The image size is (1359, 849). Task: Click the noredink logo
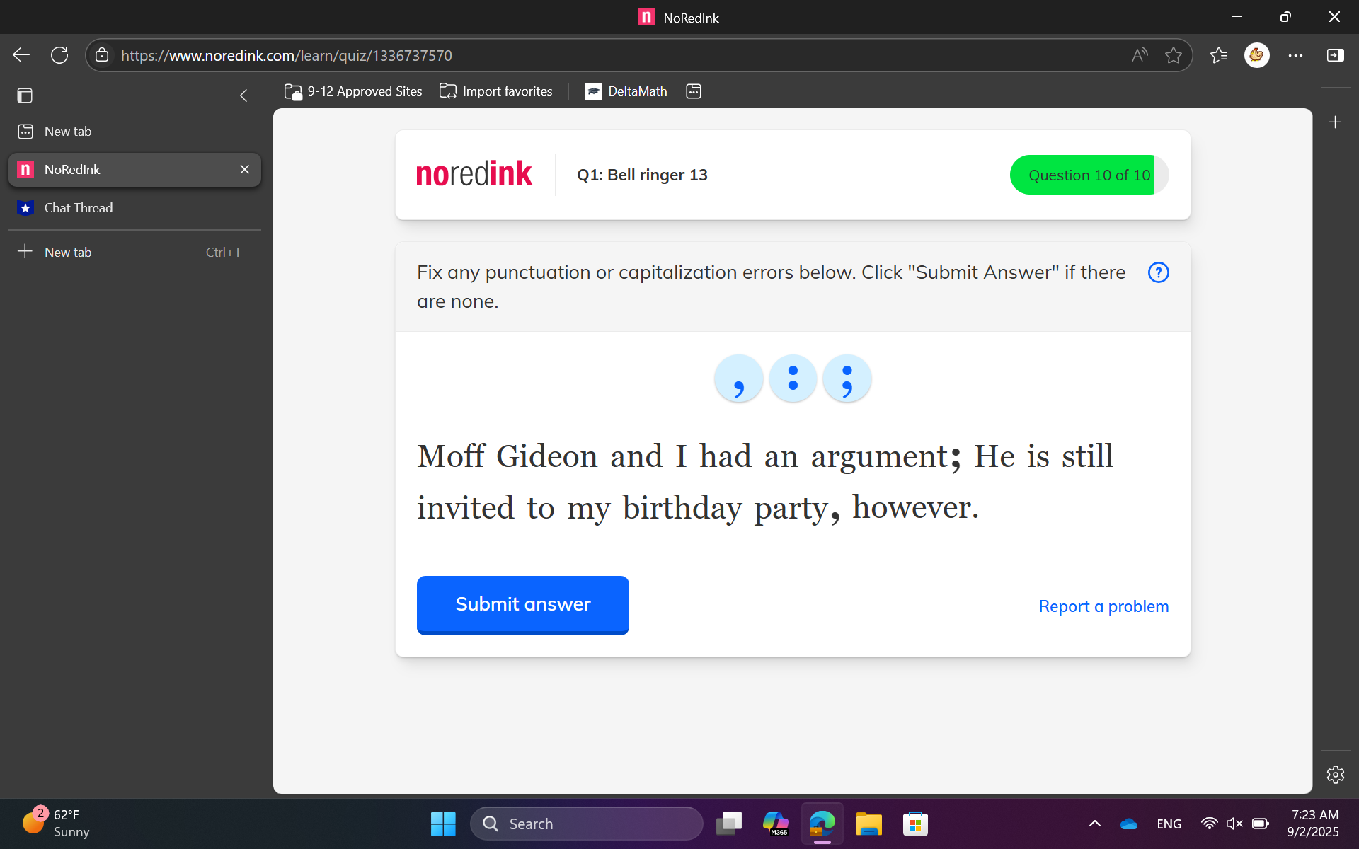474,173
